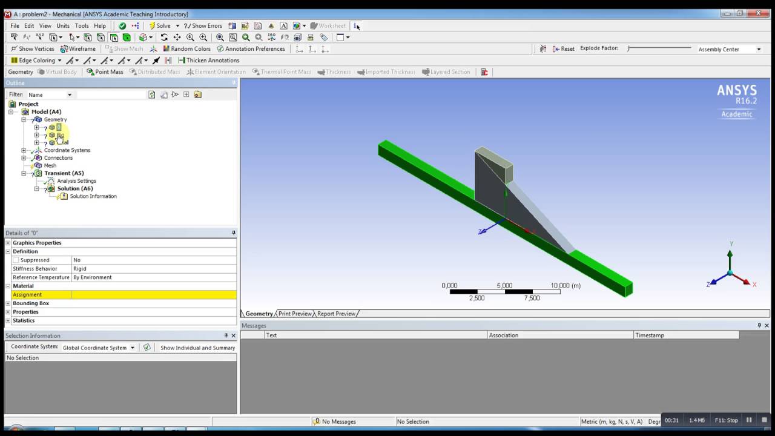775x436 pixels.
Task: Open Annotation Preferences
Action: click(251, 49)
